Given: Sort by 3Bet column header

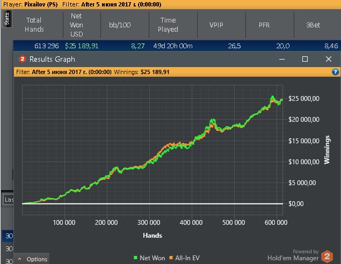Looking at the screenshot, I should point(313,25).
